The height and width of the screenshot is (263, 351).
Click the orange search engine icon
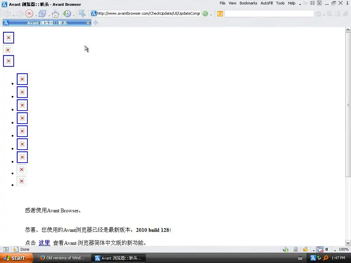coord(220,14)
